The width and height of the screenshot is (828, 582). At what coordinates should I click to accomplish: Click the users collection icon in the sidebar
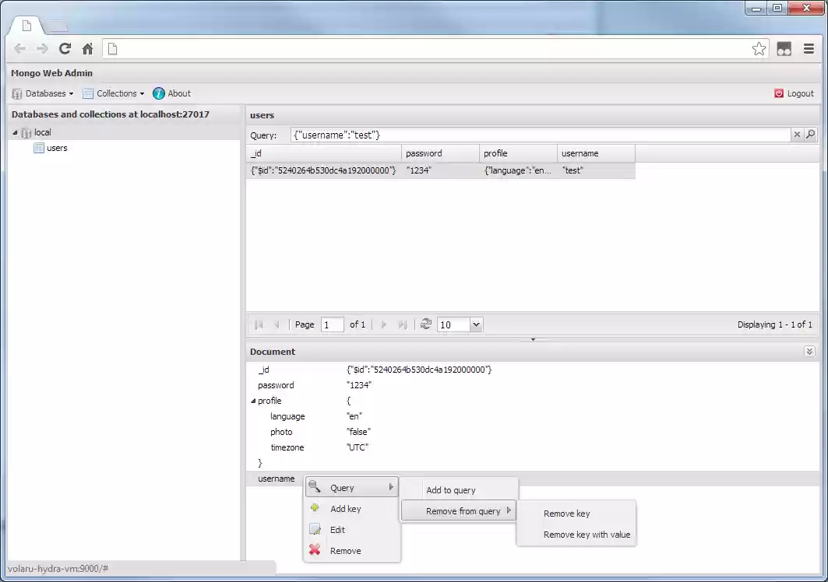[x=39, y=148]
